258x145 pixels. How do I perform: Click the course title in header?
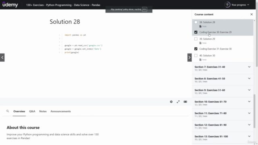coord(63,5)
